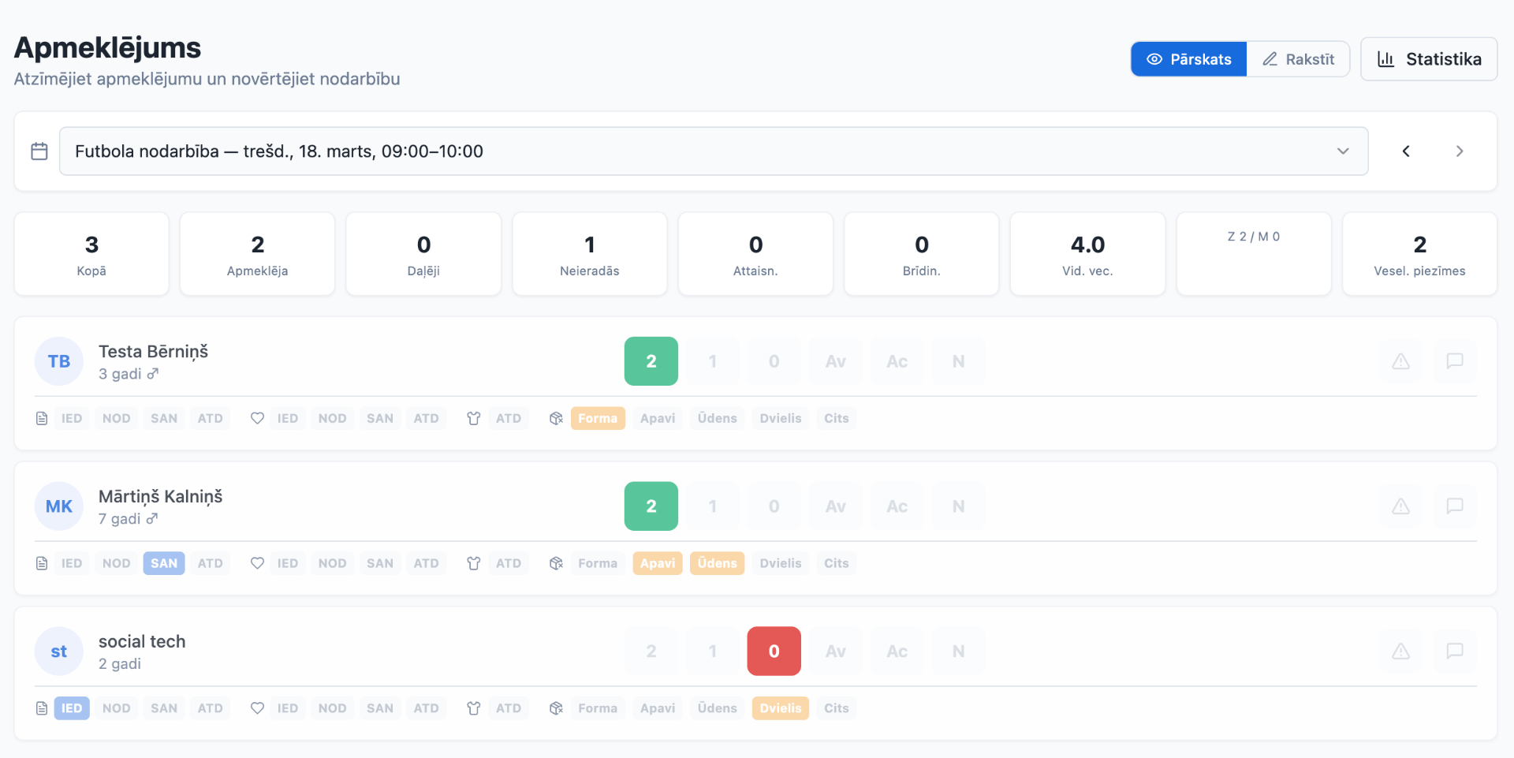
Task: Toggle the highlighted SAN tag for Mārtiņš Kalniņš
Action: tap(164, 563)
